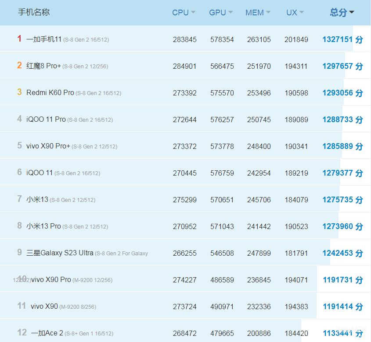Click GPU score 573778 for vivo X90 Pro+
The width and height of the screenshot is (371, 342).
222,146
